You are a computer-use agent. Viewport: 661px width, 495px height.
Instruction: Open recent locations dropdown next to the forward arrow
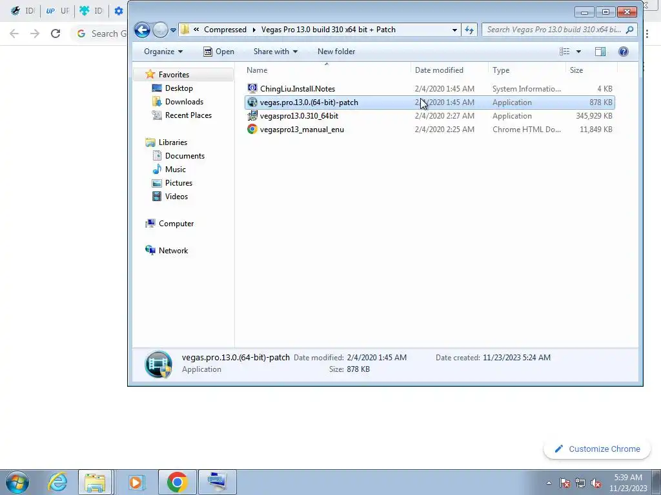coord(173,30)
